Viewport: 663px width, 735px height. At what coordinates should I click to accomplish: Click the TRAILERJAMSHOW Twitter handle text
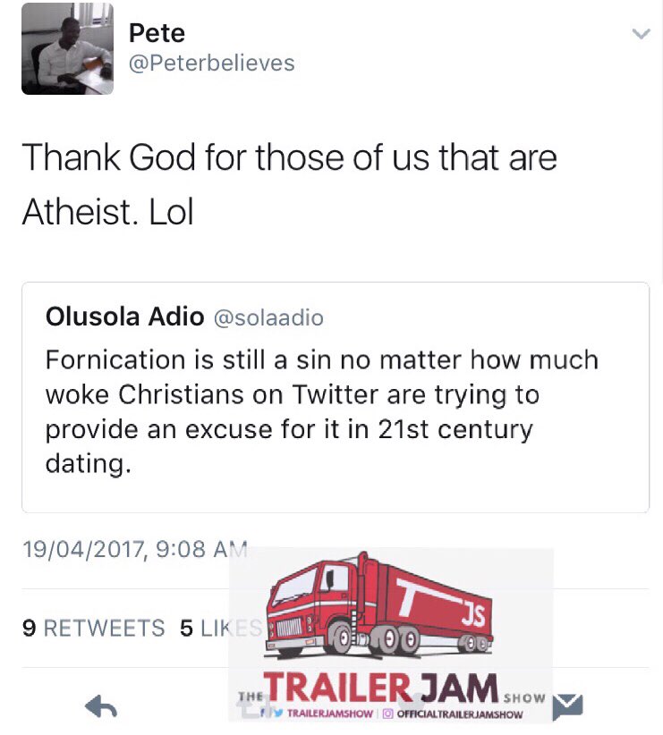(x=331, y=714)
